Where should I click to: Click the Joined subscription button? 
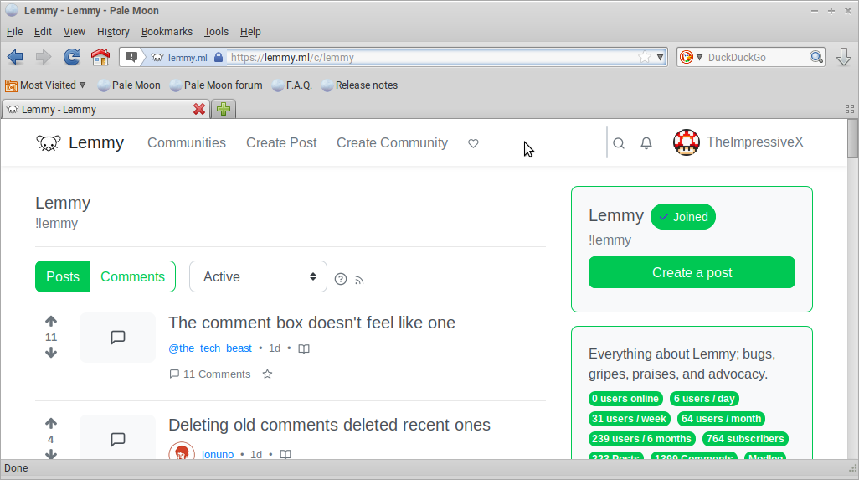pos(683,217)
